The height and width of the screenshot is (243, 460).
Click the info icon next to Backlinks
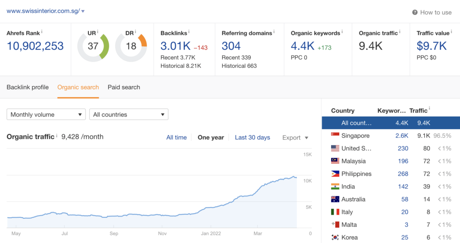189,32
